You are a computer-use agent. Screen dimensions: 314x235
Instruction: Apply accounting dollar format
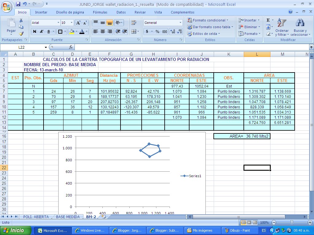147,32
